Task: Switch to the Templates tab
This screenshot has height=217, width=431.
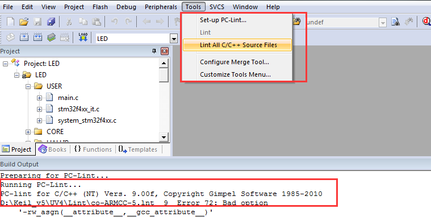Action: pos(138,149)
